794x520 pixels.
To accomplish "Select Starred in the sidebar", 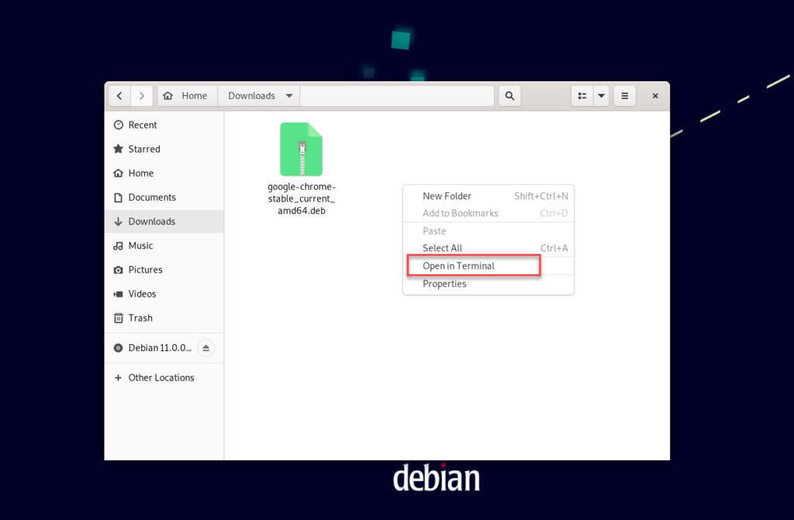I will 164,149.
